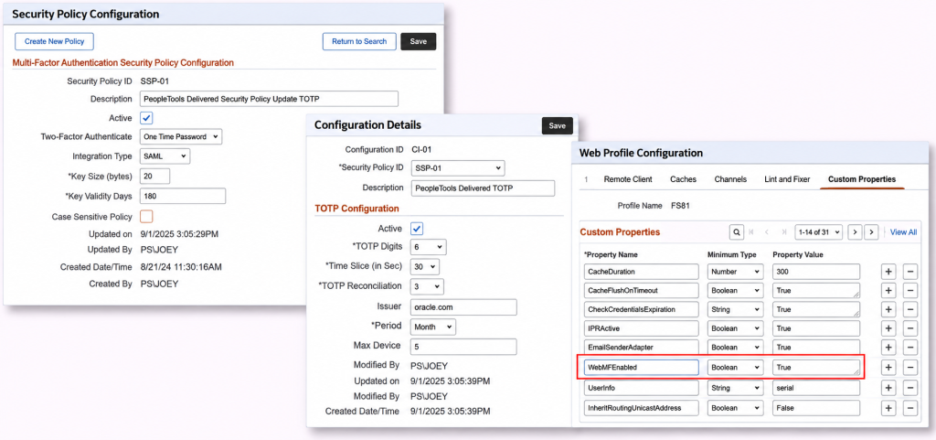
Task: Delete the IPRActive property row
Action: [909, 329]
